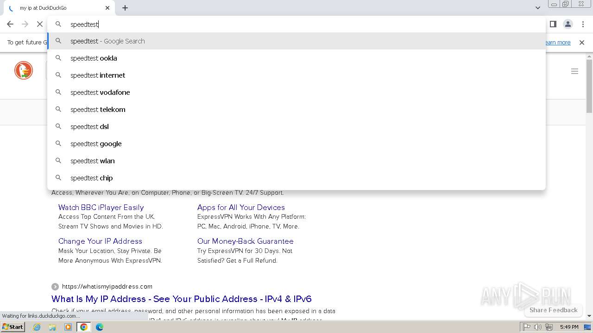Select the 'speedtest dsl' suggestion

(x=296, y=127)
